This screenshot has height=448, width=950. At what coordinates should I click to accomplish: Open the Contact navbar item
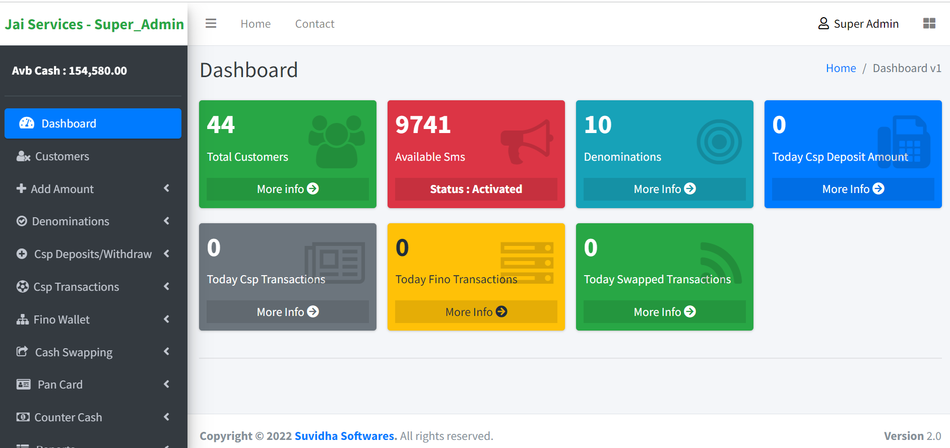pos(314,24)
